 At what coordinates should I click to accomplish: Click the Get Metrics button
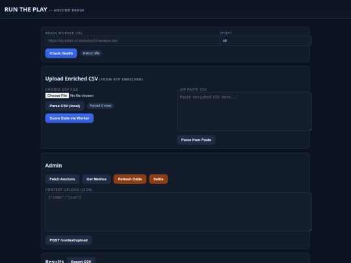coord(96,179)
